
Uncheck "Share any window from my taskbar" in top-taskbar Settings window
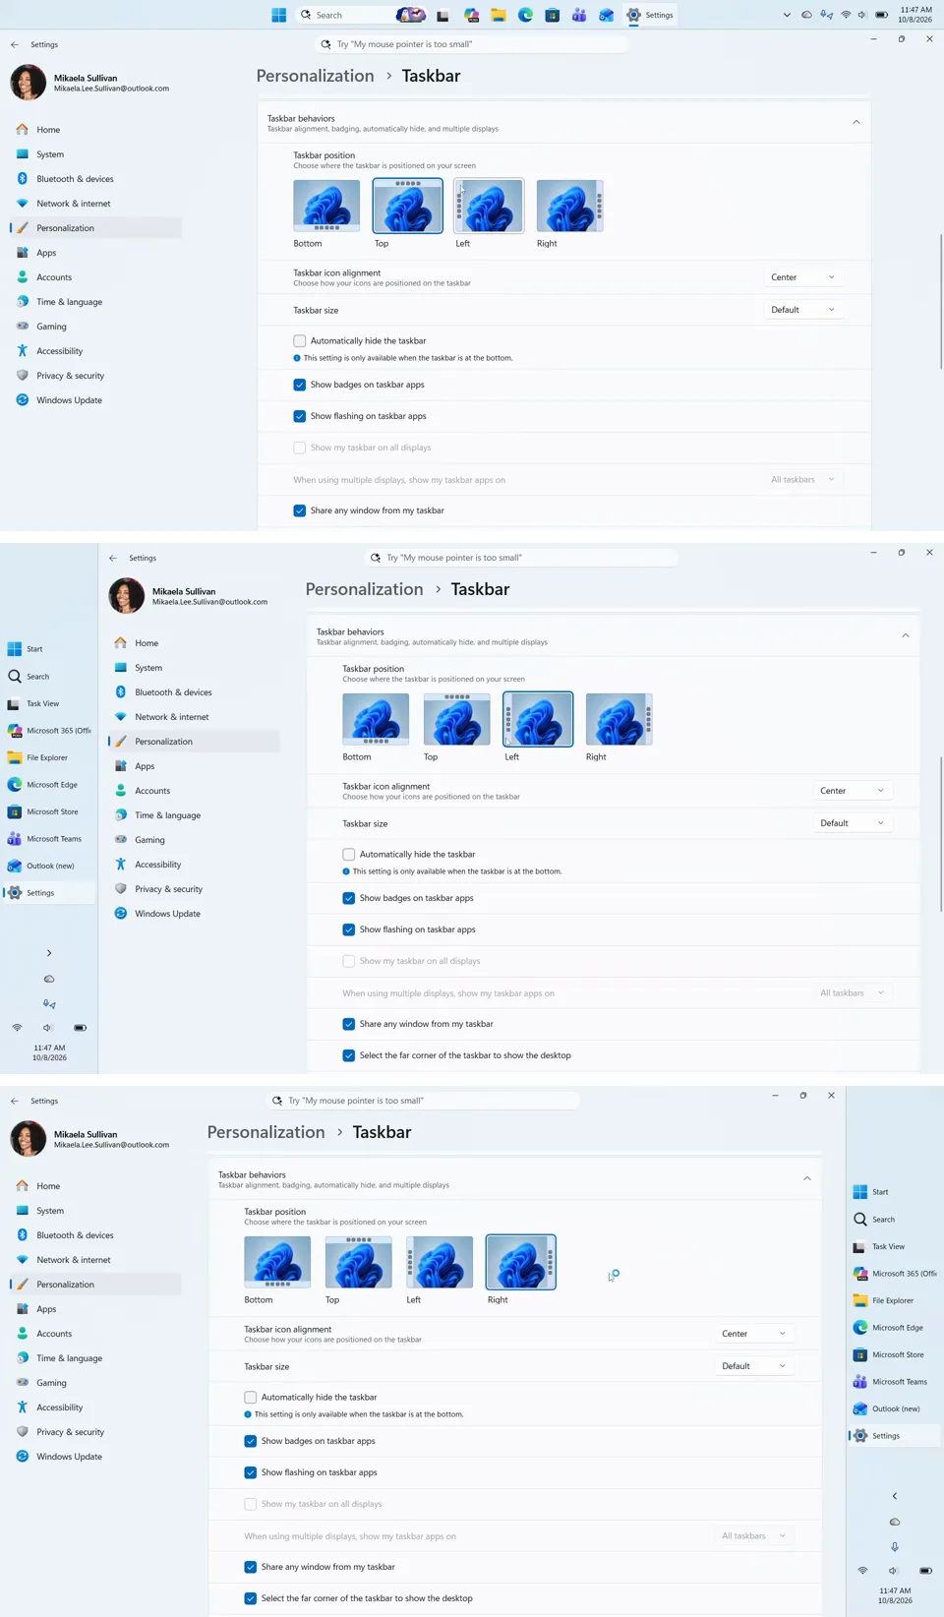300,510
